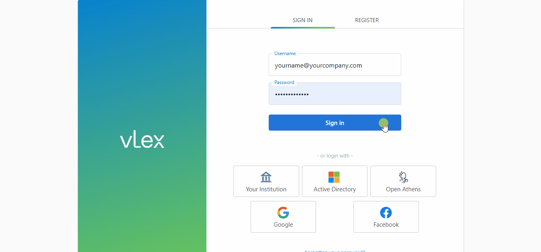This screenshot has height=252, width=541.
Task: Choose the 'Active Directory' login label
Action: click(335, 189)
